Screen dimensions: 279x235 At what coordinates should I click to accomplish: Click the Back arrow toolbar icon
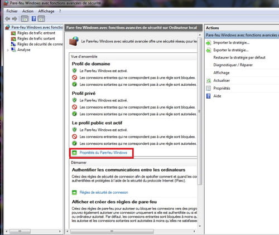point(8,19)
